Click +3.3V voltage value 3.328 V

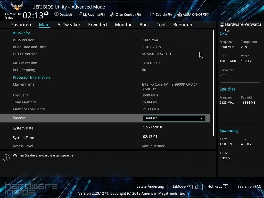(225, 158)
